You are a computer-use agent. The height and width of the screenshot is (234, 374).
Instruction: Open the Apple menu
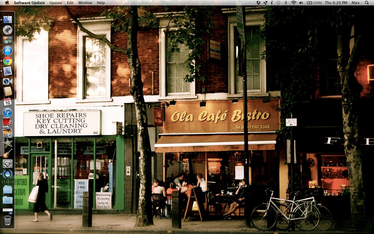7,3
